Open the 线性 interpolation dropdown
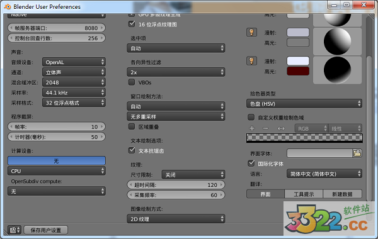The width and height of the screenshot is (378, 239). point(345,128)
